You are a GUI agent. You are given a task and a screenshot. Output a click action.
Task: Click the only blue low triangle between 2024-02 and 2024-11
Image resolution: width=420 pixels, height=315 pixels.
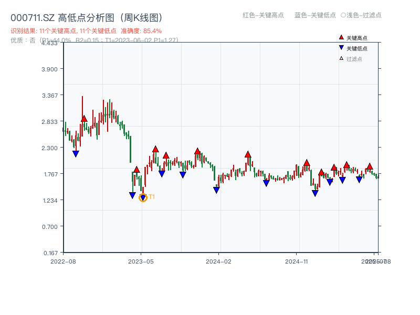point(266,183)
